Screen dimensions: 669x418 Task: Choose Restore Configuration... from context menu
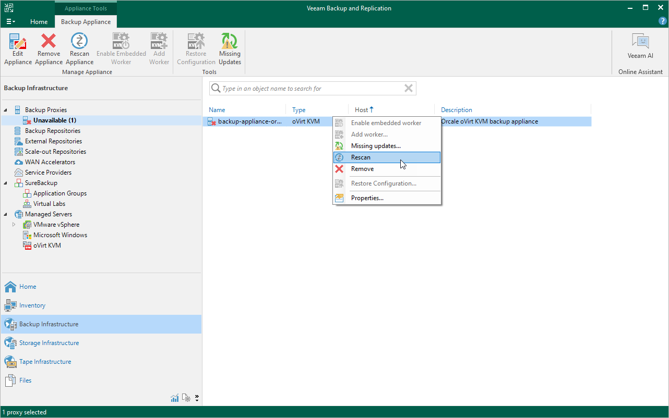pyautogui.click(x=387, y=183)
